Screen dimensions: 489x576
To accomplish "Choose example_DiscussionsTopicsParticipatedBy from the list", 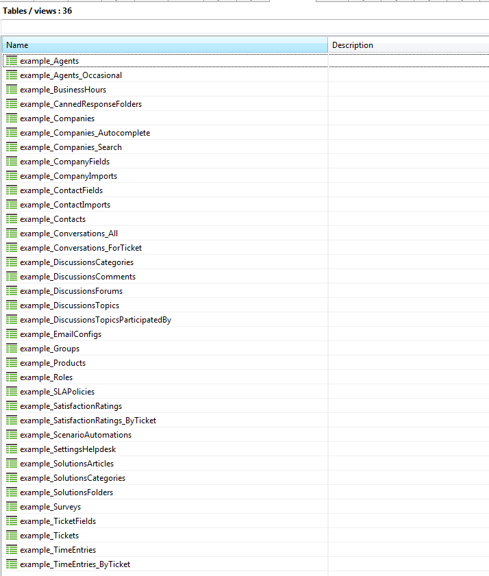I will (x=95, y=320).
